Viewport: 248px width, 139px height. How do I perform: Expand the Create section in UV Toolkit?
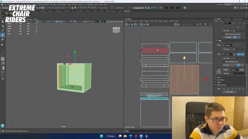pos(215,77)
